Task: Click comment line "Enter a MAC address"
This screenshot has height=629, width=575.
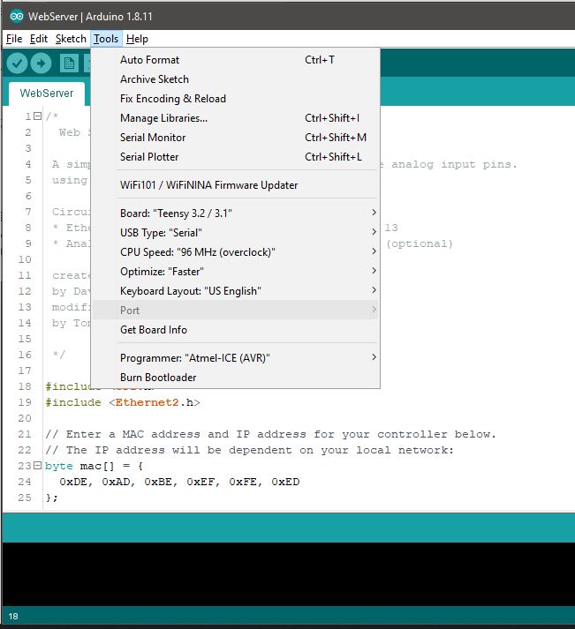Action: tap(270, 434)
